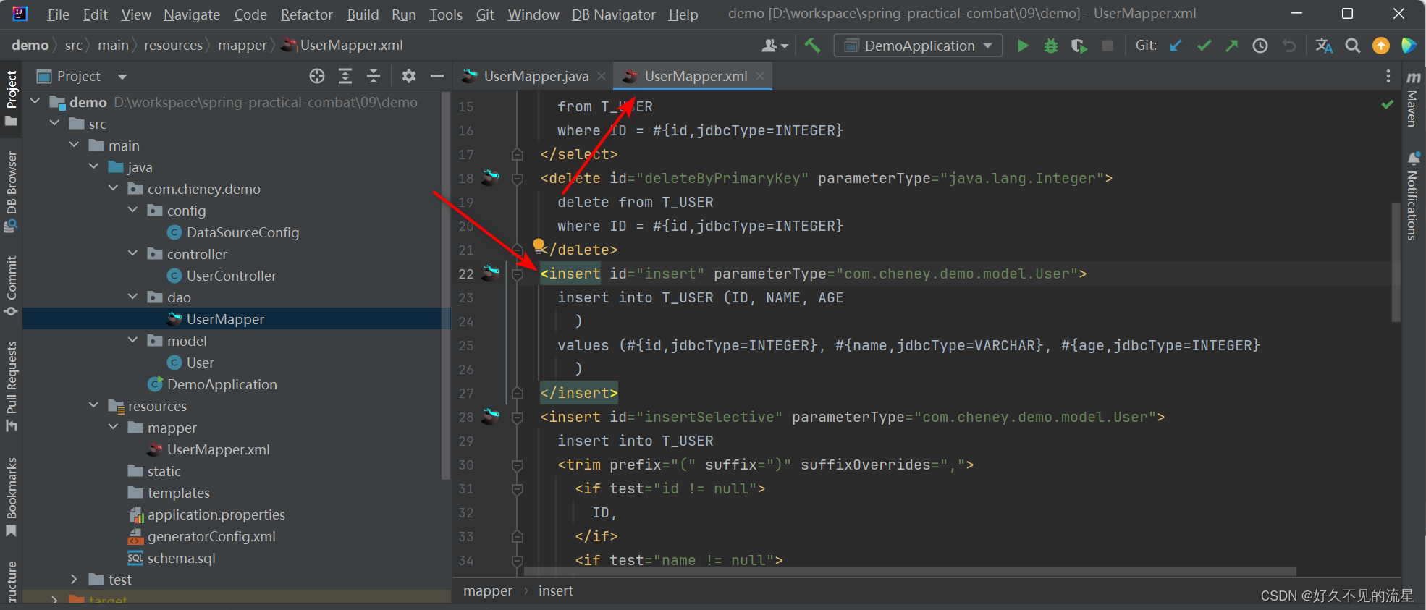This screenshot has height=610, width=1426.
Task: Click the yellow intention lightbulb on line 21
Action: [539, 245]
